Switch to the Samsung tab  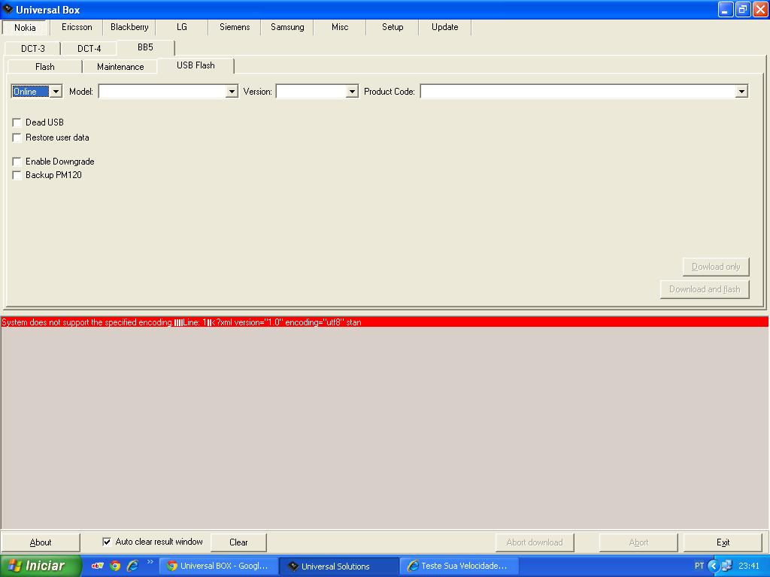287,27
